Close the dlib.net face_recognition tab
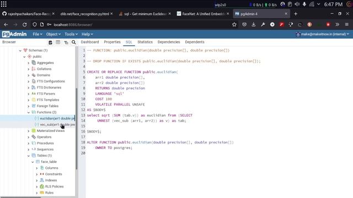This screenshot has width=353, height=198. coord(111,14)
